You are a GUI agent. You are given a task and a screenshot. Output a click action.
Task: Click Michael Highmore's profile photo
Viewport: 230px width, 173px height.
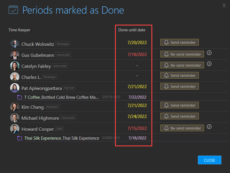tap(15, 118)
